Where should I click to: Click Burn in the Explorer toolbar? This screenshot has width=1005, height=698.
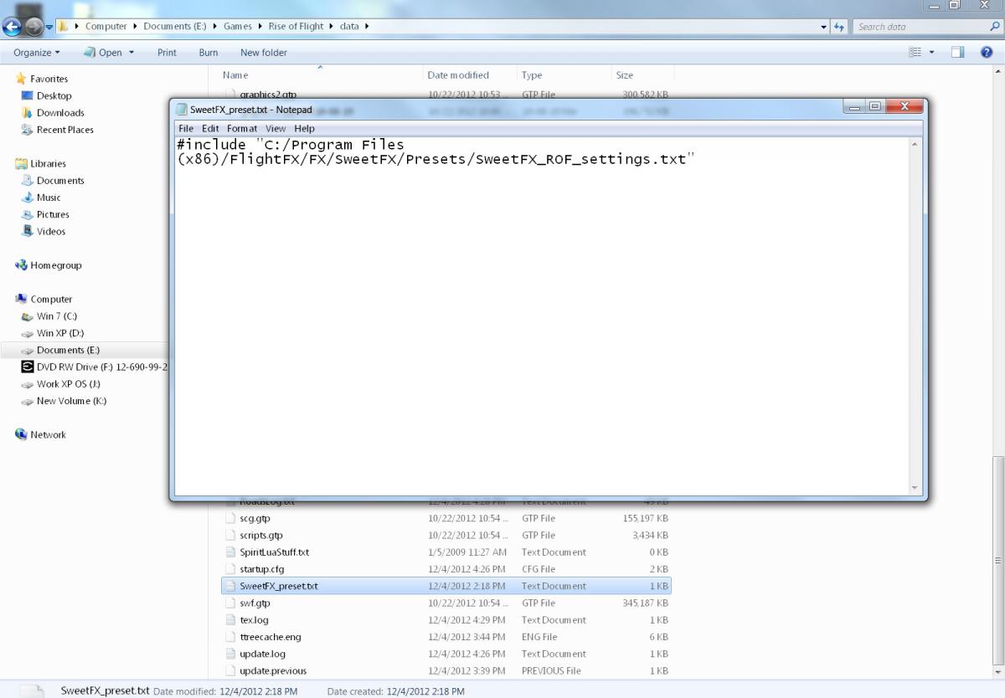click(x=209, y=52)
